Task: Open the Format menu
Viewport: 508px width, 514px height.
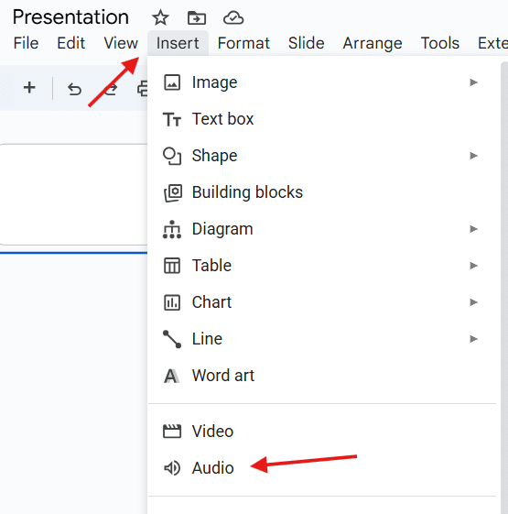Action: pos(243,43)
